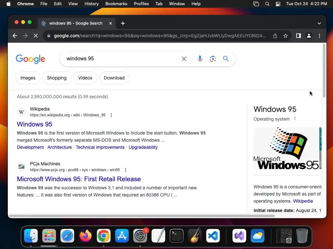Filter results by Images

point(28,78)
